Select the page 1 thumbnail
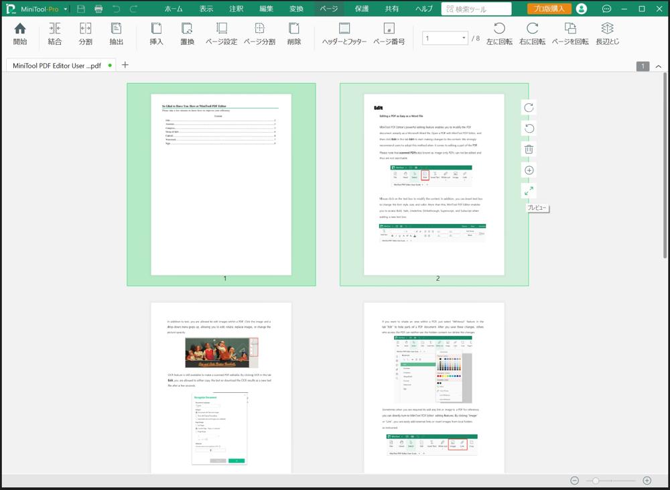Image resolution: width=670 pixels, height=490 pixels. click(x=221, y=184)
